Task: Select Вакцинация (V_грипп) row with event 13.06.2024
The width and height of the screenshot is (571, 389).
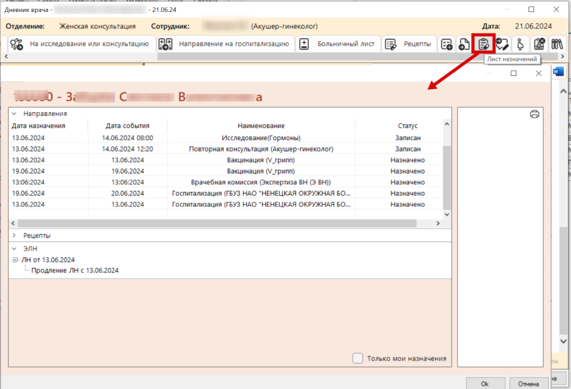Action: [x=261, y=160]
